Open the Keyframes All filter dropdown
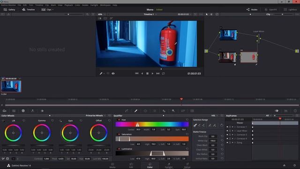Screen dimensions: 300x169 coord(269,115)
